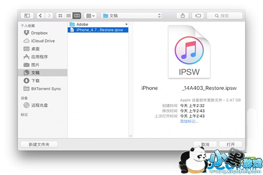The height and width of the screenshot is (175, 263).
Task: Click the BitTorrent Sync folder icon
Action: click(x=26, y=88)
